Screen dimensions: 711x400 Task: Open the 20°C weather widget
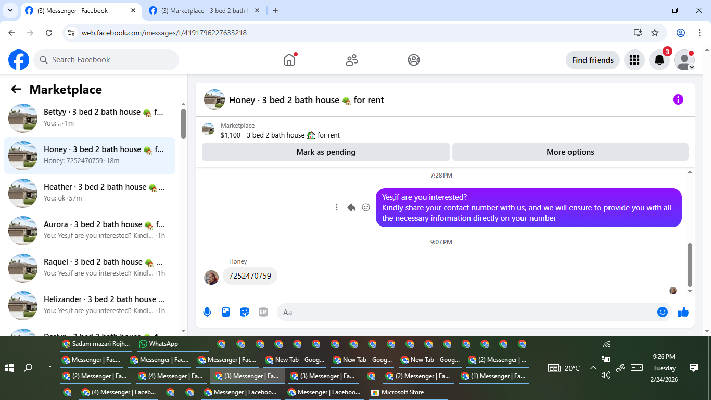tap(564, 368)
